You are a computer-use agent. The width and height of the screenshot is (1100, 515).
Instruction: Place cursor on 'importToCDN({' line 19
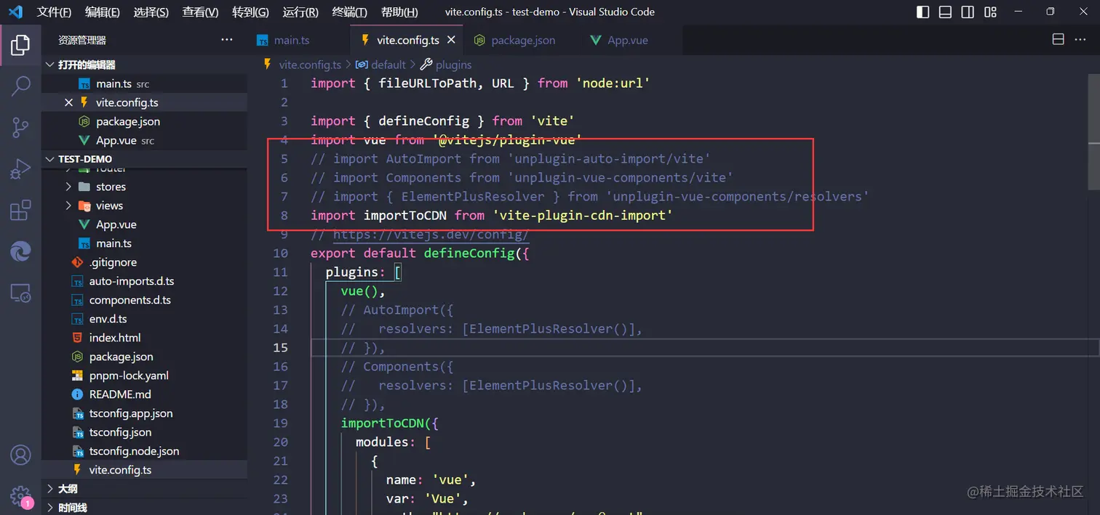point(390,423)
